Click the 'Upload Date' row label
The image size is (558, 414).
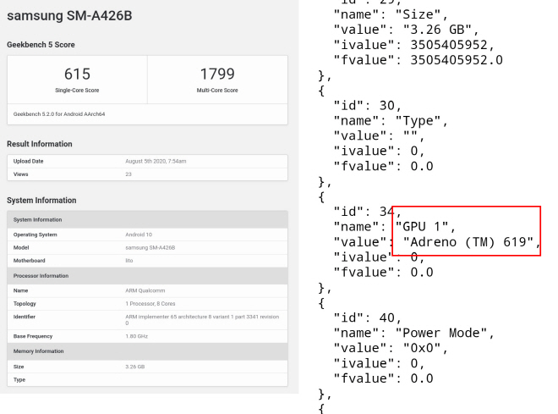(x=28, y=161)
